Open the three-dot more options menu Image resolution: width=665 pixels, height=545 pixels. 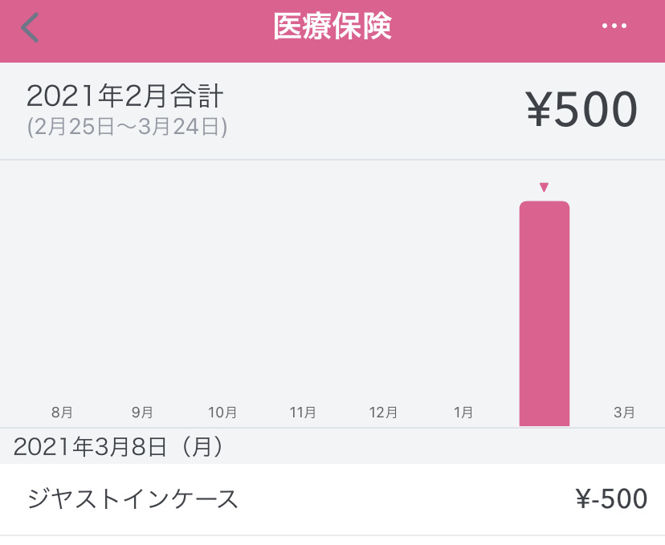614,26
